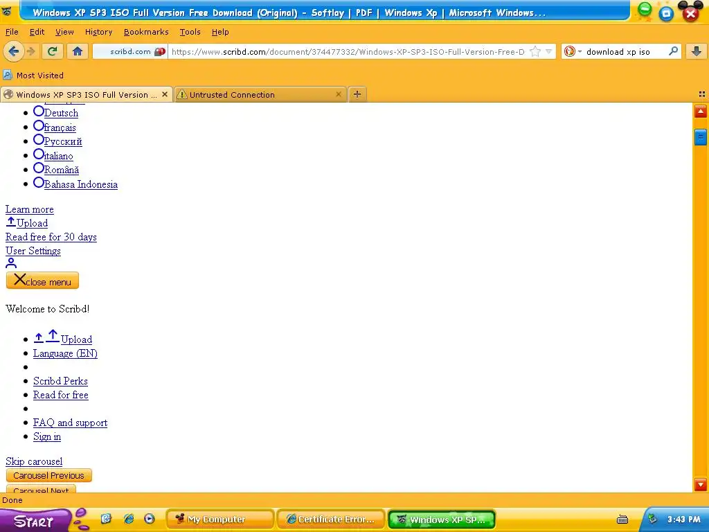Click the scrollbar down arrow
709x532 pixels.
point(701,484)
